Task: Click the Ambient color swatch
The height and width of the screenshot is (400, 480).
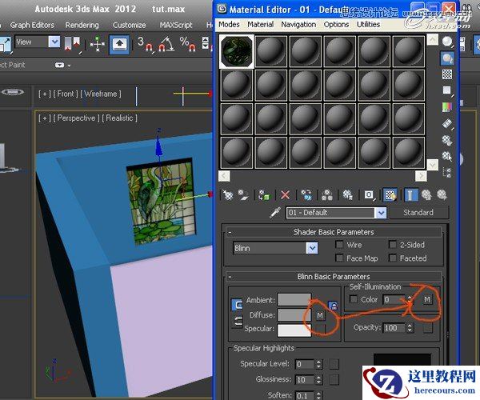Action: [294, 301]
